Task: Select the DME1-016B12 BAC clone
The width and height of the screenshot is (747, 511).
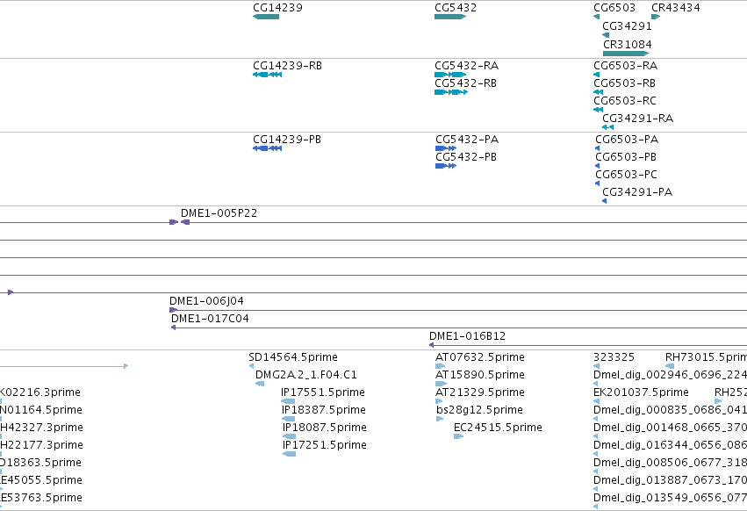Action: [x=588, y=345]
